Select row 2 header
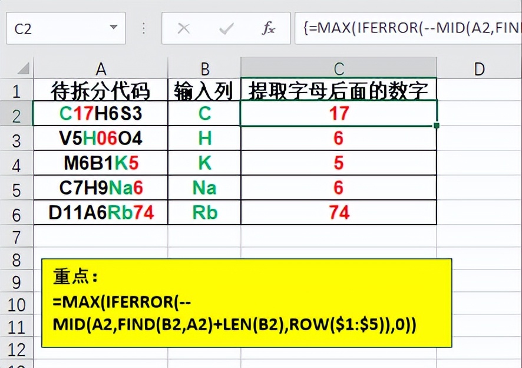The image size is (522, 368). tap(16, 114)
